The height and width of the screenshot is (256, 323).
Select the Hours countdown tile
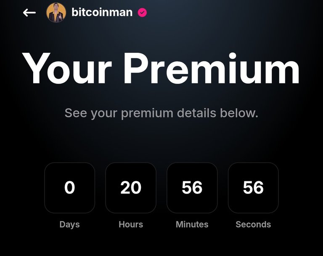(131, 188)
